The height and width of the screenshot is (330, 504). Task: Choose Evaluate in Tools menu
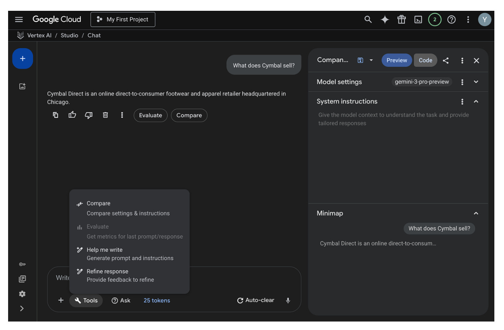tap(129, 231)
